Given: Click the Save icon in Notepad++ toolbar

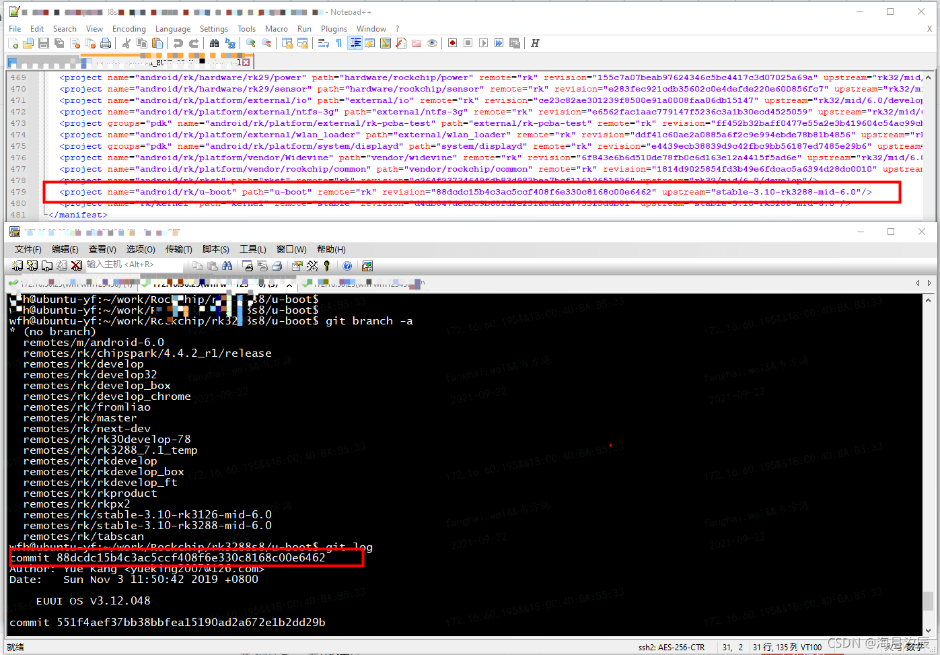Looking at the screenshot, I should 44,43.
